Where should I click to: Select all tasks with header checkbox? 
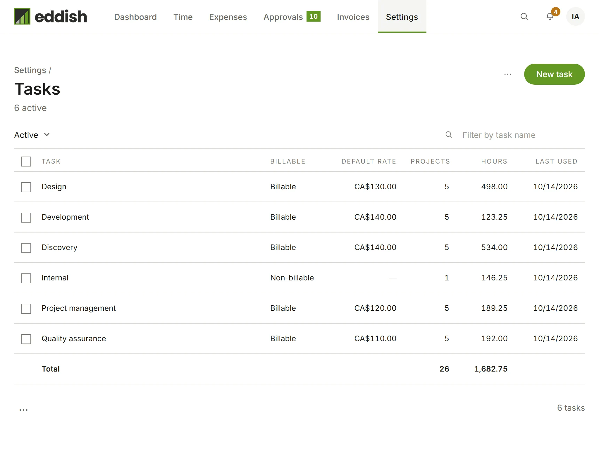pyautogui.click(x=26, y=162)
